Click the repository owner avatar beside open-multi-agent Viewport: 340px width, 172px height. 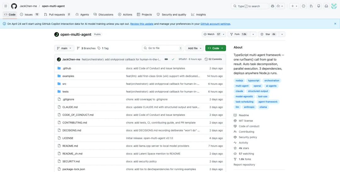pyautogui.click(x=57, y=34)
